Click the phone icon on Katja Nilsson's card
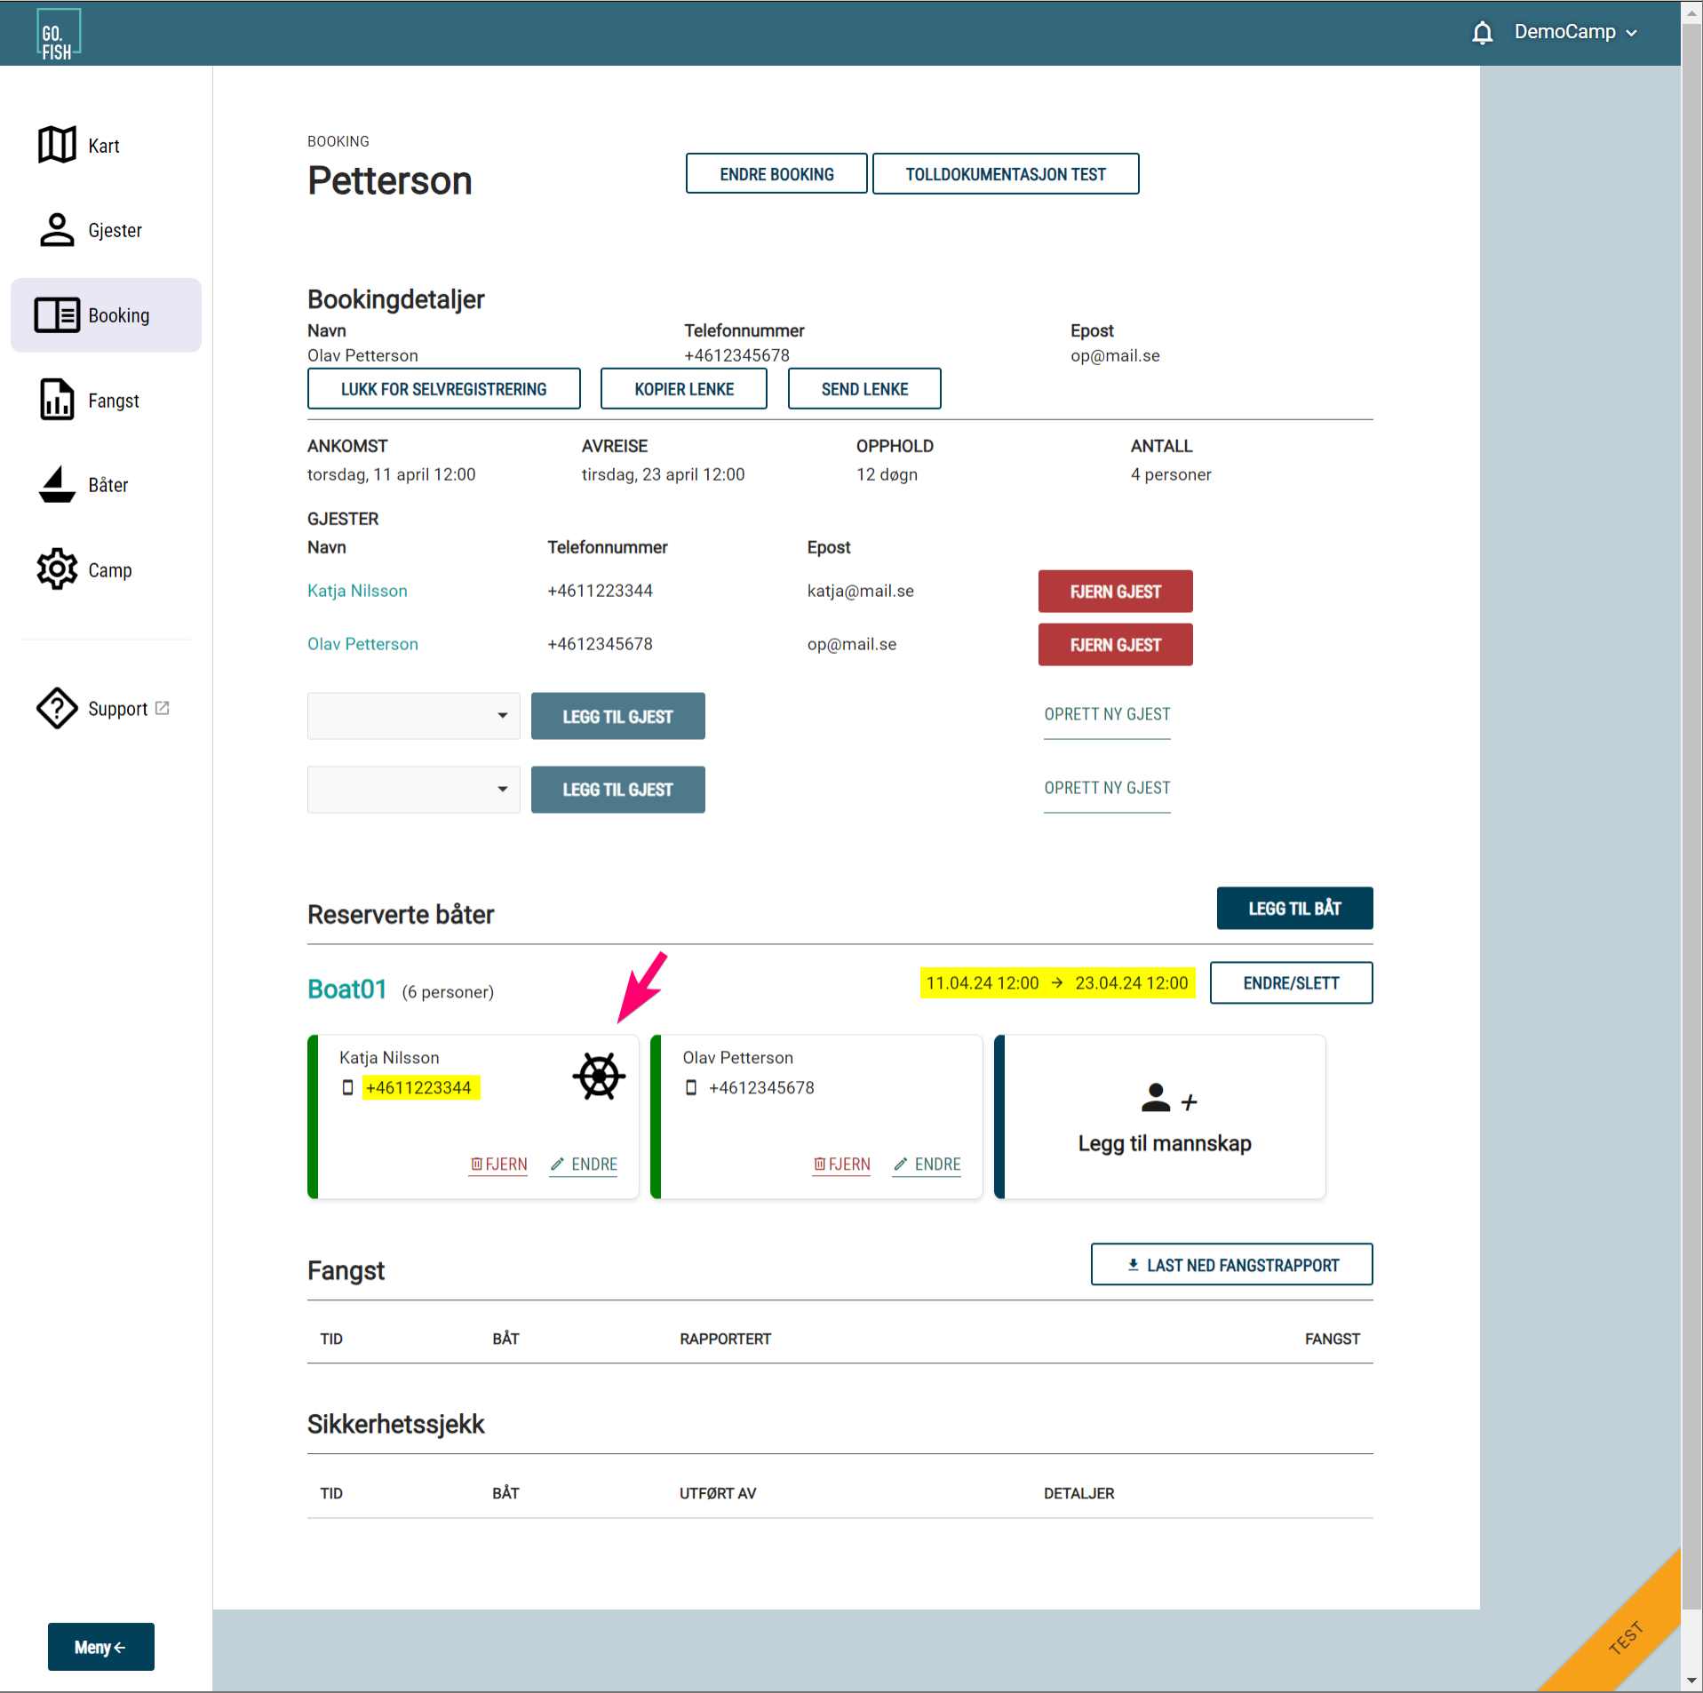This screenshot has width=1703, height=1693. coord(347,1087)
